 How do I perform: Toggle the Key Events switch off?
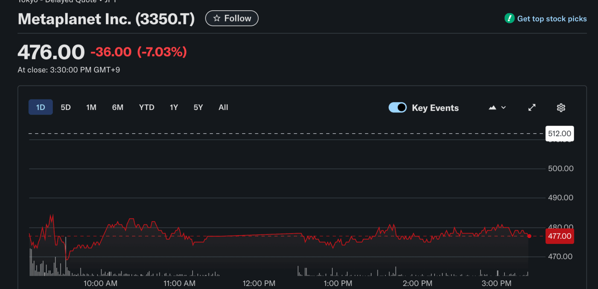(397, 108)
